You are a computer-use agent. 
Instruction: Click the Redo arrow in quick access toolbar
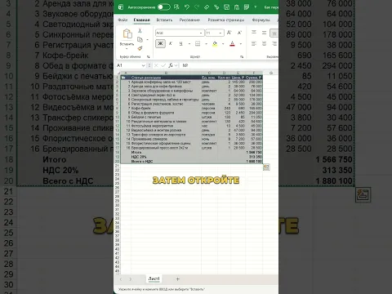pos(197,7)
